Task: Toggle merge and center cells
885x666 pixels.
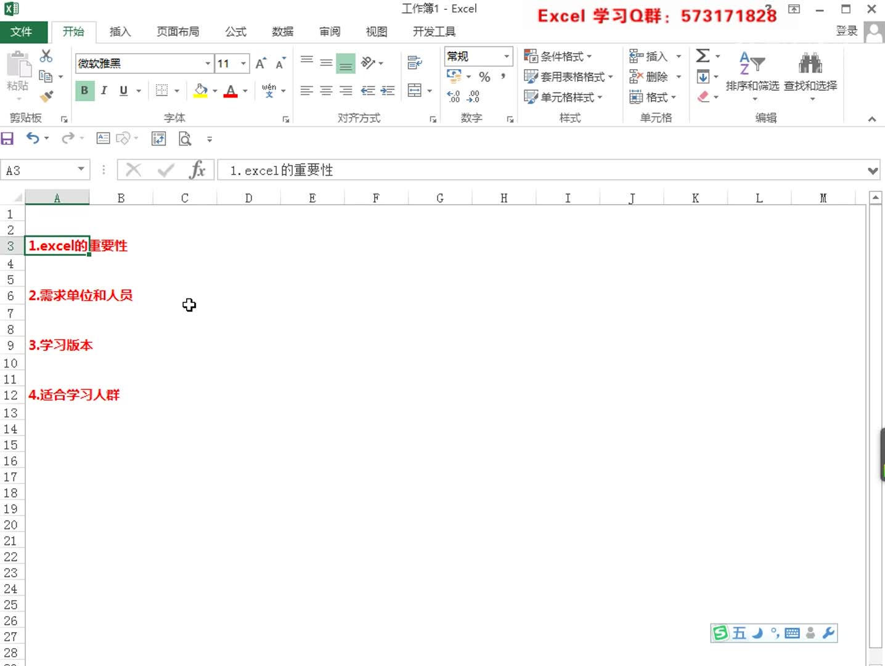Action: pos(415,89)
